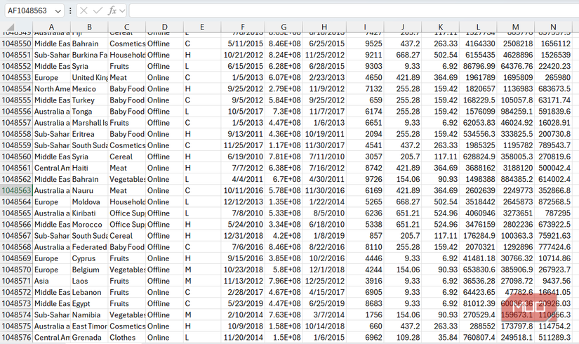The image size is (579, 344).
Task: Click inside the formula bar input field
Action: 351,11
